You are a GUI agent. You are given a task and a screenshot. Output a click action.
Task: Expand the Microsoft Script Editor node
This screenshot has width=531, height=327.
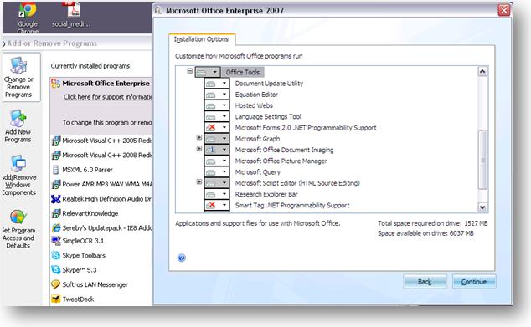(199, 182)
